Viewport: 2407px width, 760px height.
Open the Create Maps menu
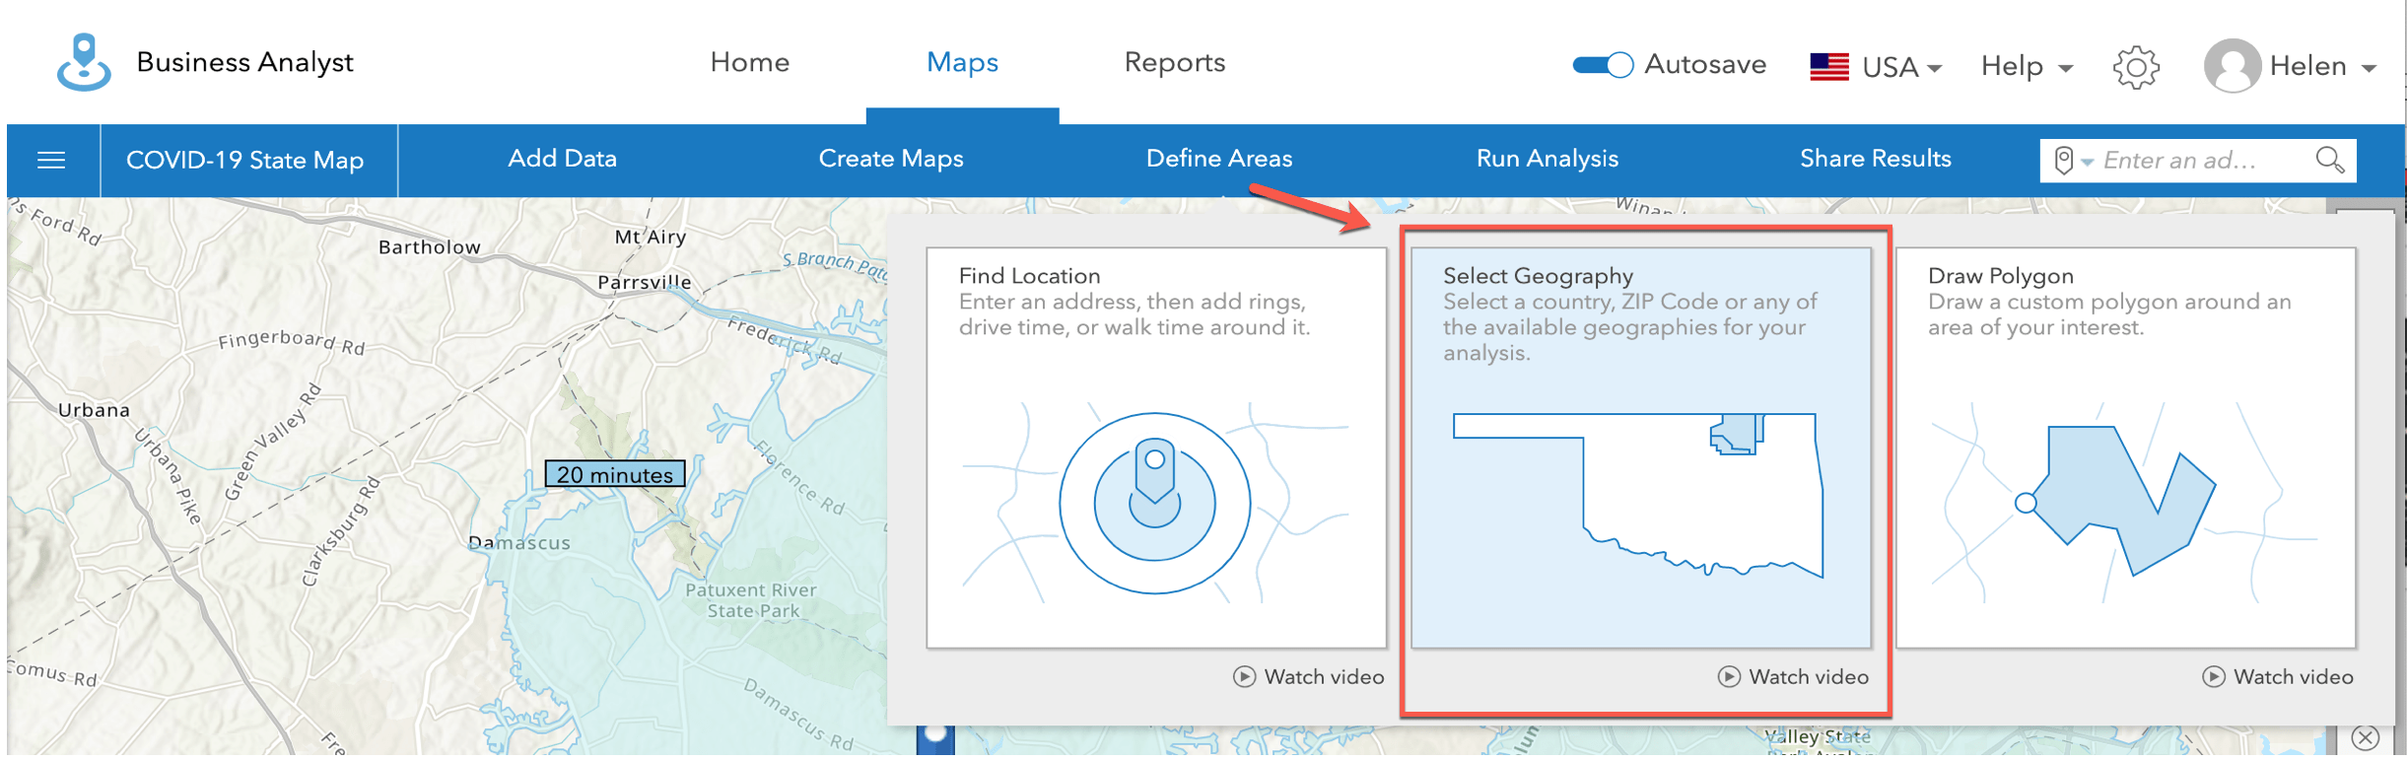(x=891, y=159)
